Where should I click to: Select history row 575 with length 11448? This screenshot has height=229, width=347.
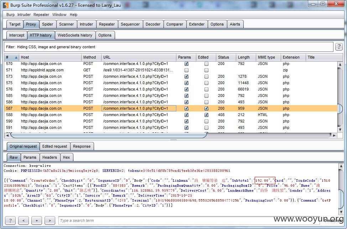tap(171, 83)
